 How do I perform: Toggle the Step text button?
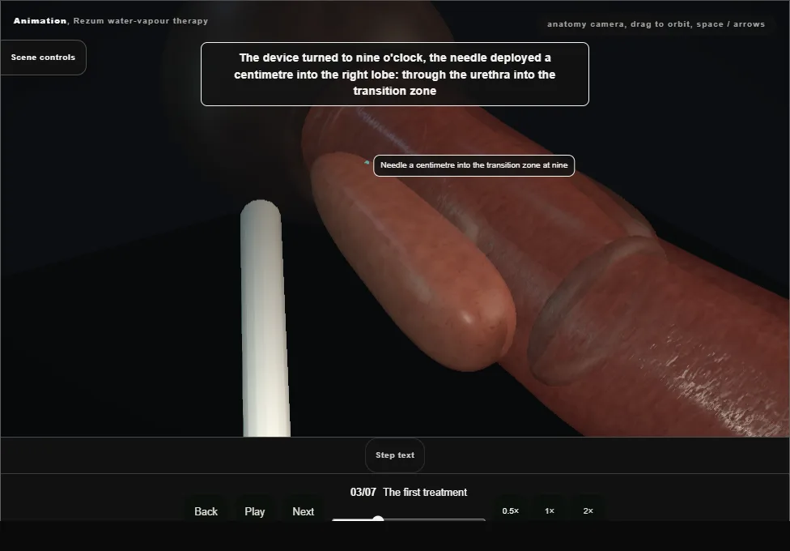[395, 455]
